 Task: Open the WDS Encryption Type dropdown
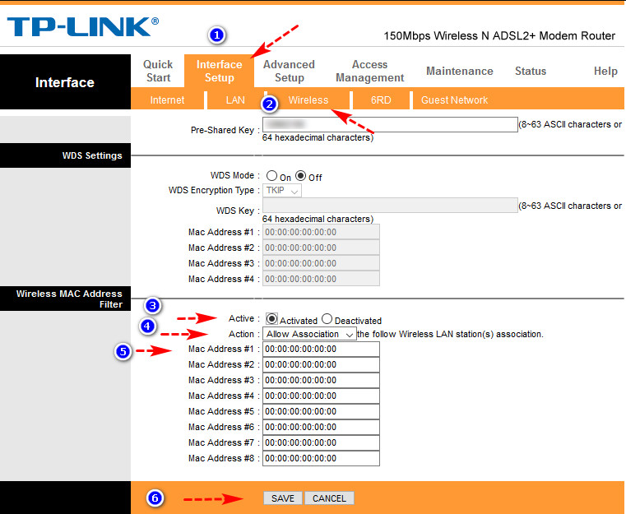point(282,190)
